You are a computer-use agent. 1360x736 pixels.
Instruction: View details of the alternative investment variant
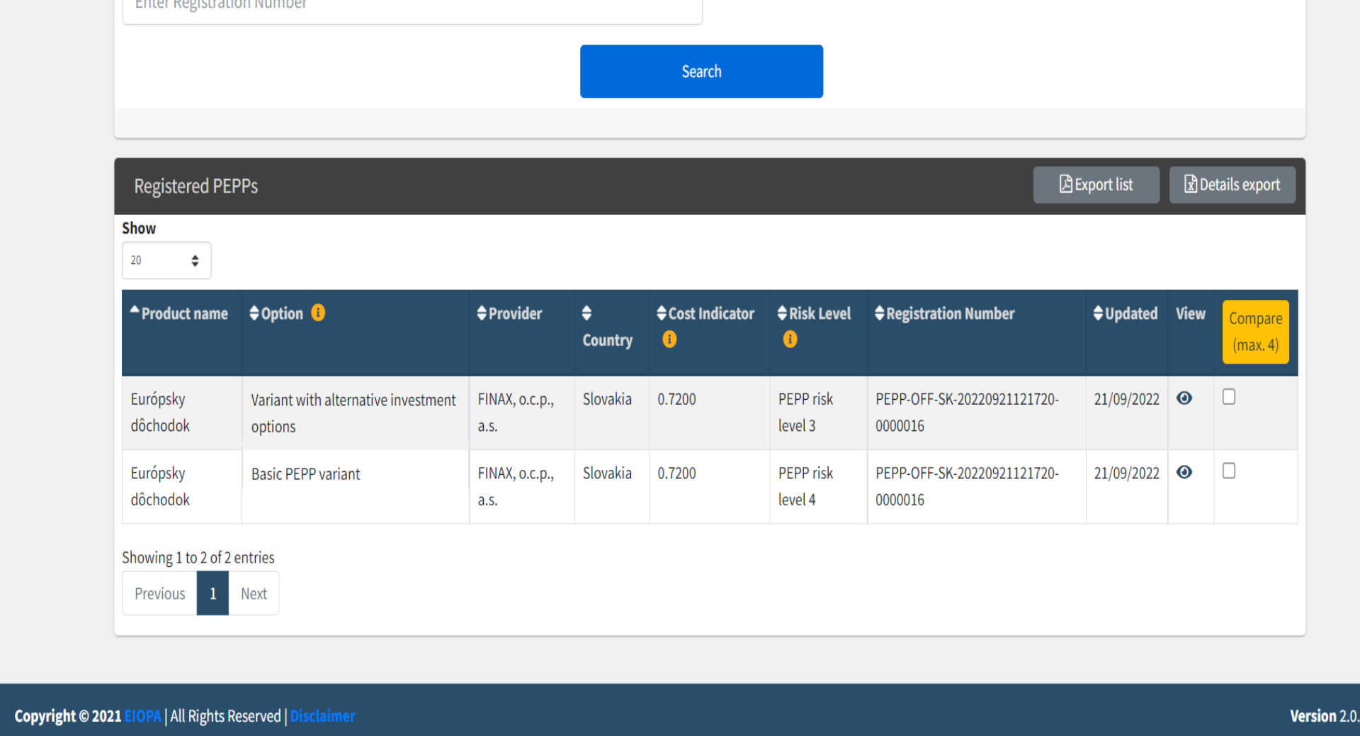tap(1184, 398)
